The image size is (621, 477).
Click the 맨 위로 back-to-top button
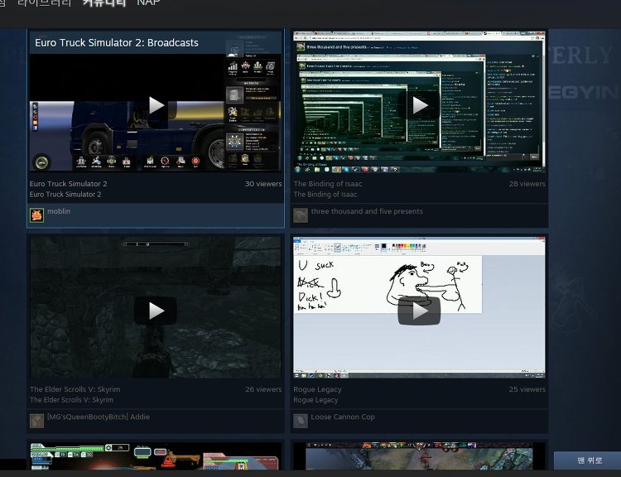point(589,460)
